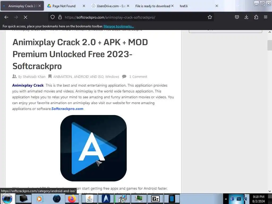
Task: Click the Animixplay app logo image
Action: pos(93,148)
